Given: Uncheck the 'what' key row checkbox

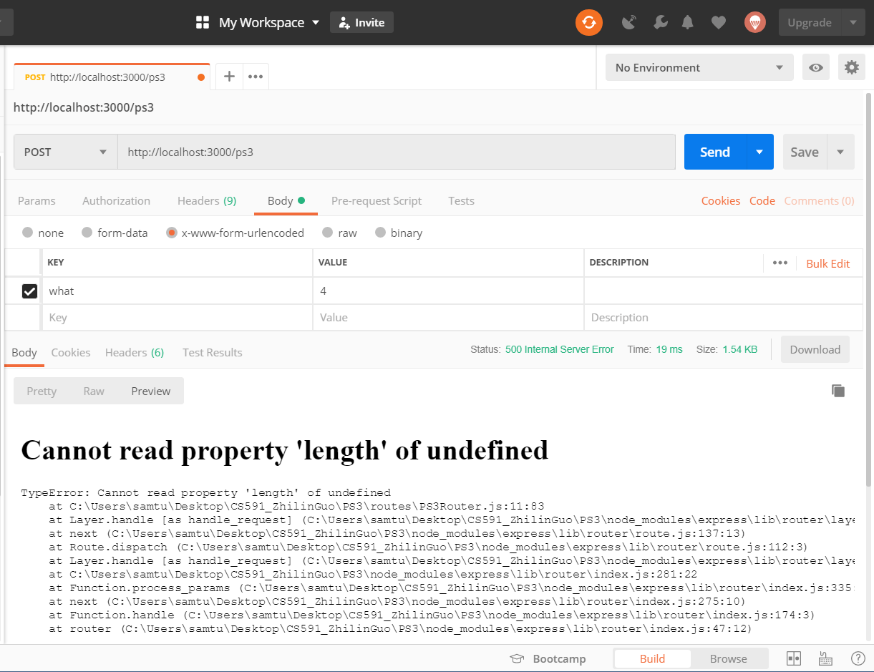Looking at the screenshot, I should coord(29,291).
